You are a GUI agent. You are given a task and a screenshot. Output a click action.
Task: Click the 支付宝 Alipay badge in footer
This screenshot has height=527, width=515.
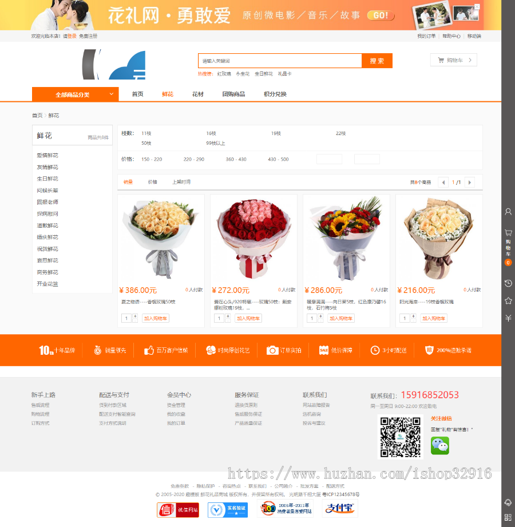click(x=339, y=510)
